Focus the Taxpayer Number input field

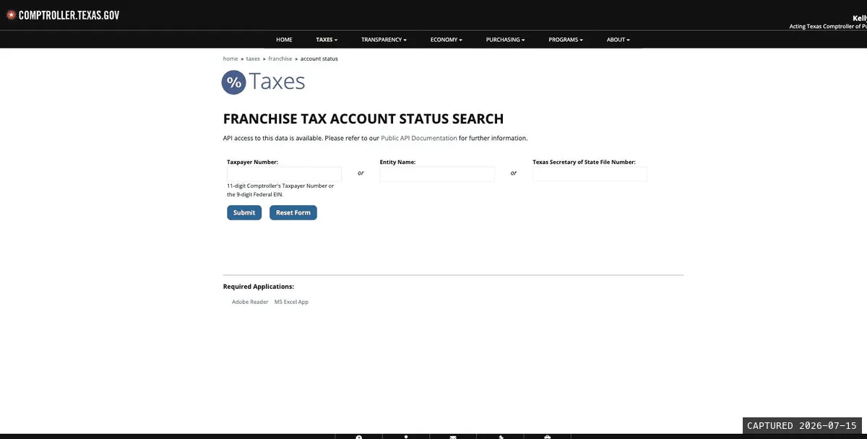coord(284,174)
